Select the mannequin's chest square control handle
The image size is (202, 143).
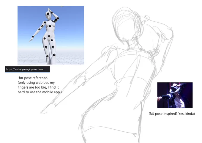(x=50, y=26)
